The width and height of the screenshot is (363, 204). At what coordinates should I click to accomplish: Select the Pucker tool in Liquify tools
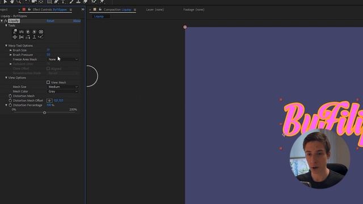pyautogui.click(x=41, y=32)
